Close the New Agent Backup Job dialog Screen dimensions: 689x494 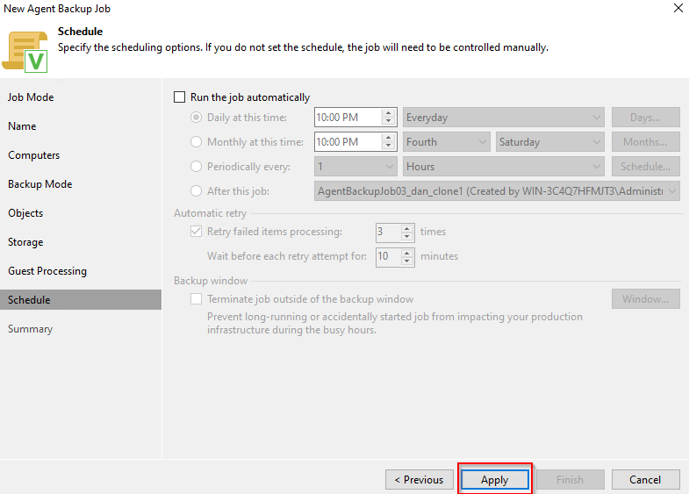[x=678, y=9]
